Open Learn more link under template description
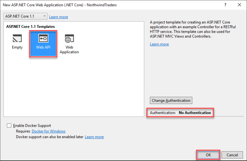The image size is (247, 161). (159, 44)
